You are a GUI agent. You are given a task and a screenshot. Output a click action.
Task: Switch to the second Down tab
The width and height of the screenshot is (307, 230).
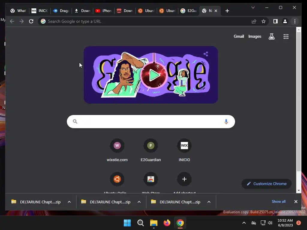(x=125, y=11)
